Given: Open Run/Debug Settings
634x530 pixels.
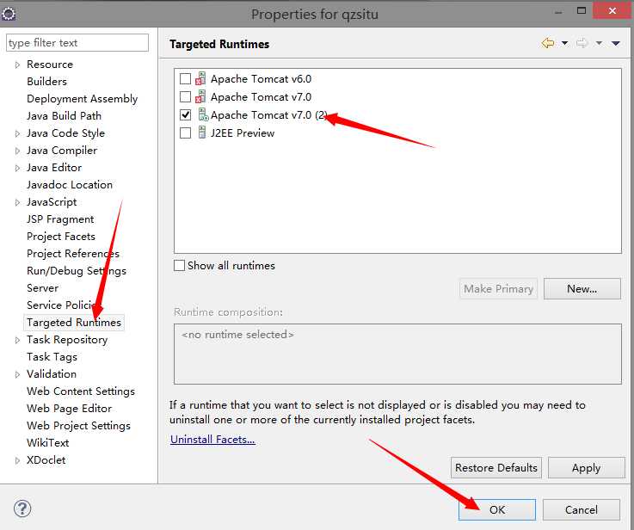Looking at the screenshot, I should [x=77, y=271].
